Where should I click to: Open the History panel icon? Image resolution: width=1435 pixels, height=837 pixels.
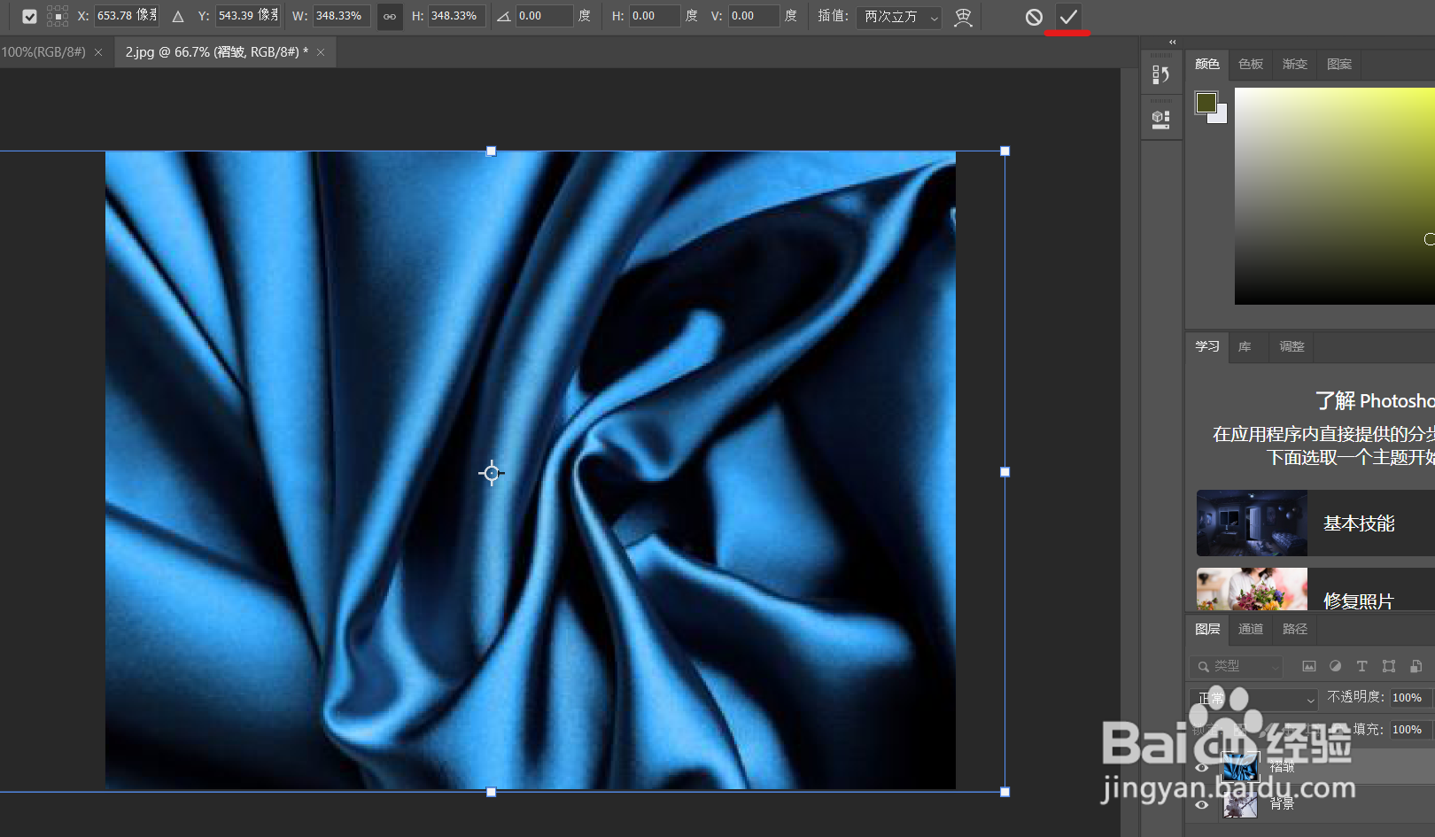[x=1161, y=74]
